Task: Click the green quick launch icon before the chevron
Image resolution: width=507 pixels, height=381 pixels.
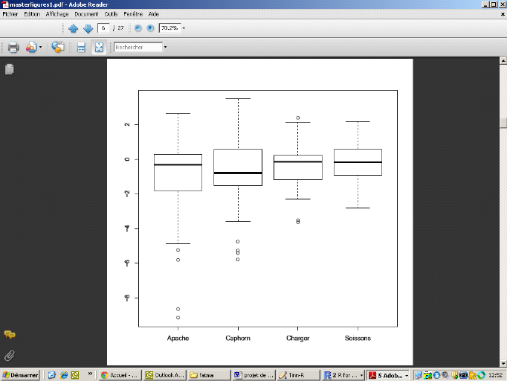Action: coord(75,375)
